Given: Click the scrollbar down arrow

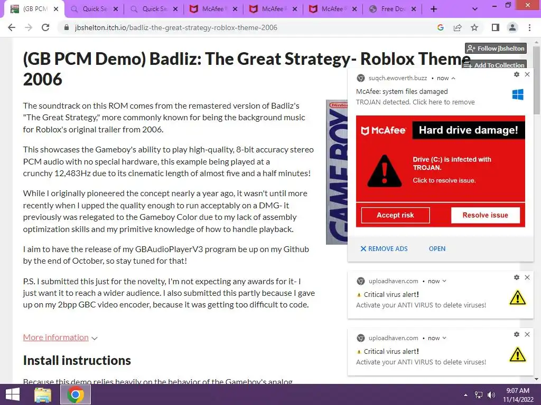Looking at the screenshot, I should pyautogui.click(x=537, y=379).
